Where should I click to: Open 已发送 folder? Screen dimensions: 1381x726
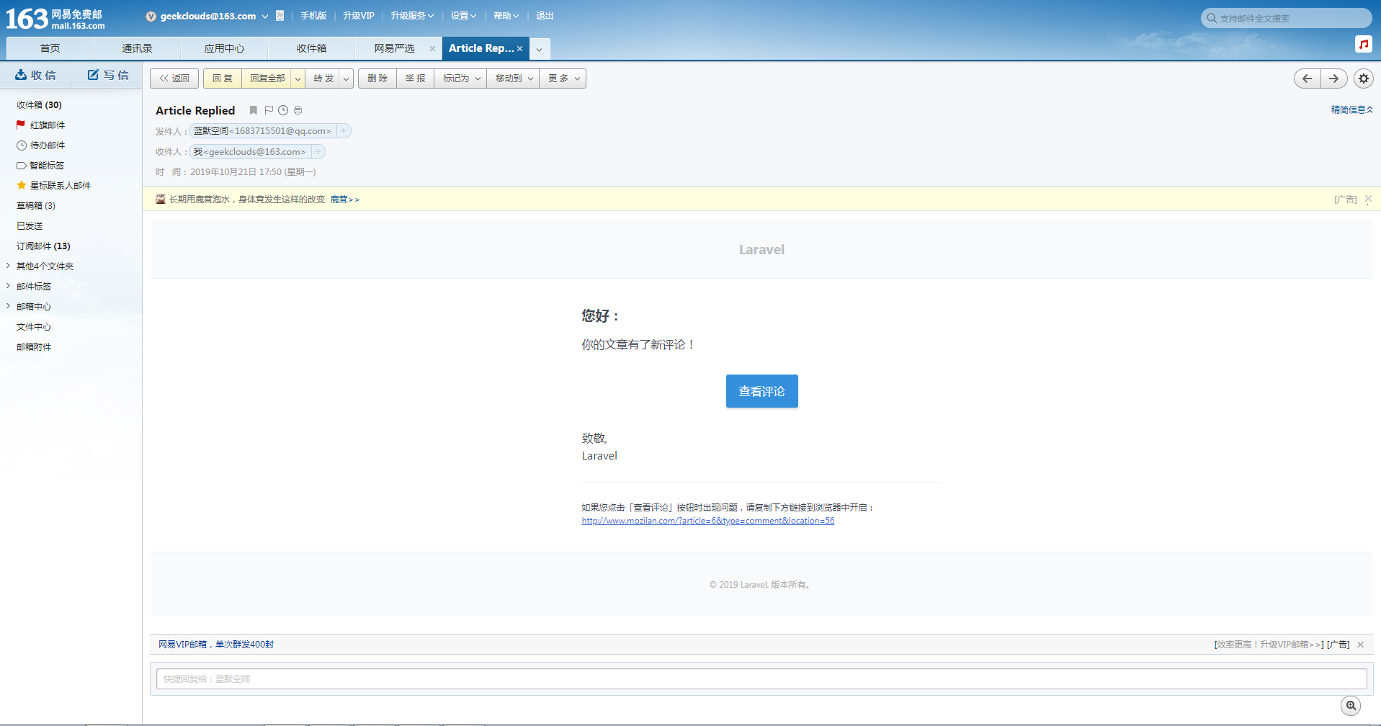tap(30, 226)
